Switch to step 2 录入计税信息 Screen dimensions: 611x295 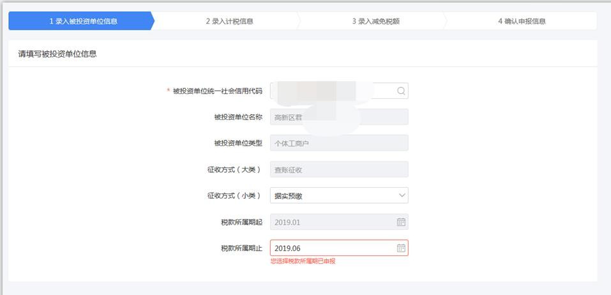click(229, 21)
